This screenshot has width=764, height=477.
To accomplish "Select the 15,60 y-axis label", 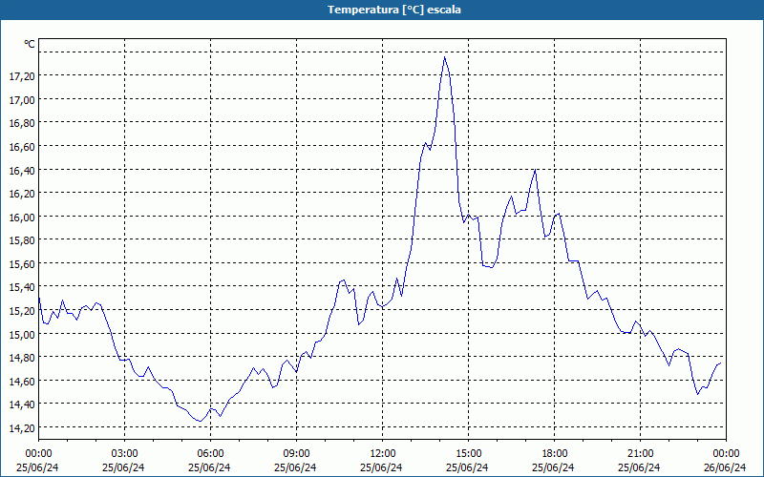I will (22, 263).
